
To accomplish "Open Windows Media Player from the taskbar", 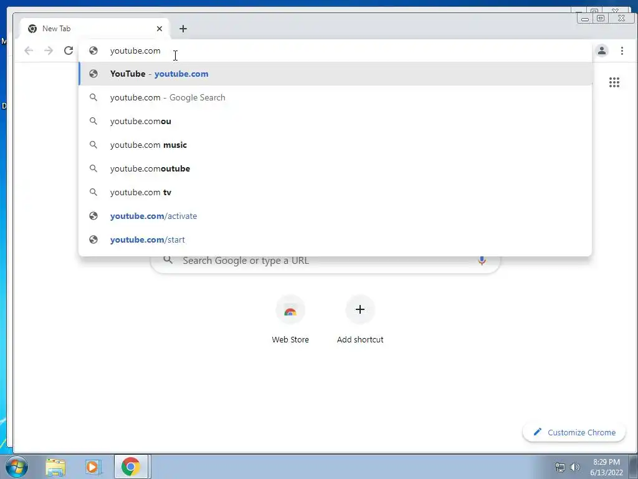I will coord(92,467).
